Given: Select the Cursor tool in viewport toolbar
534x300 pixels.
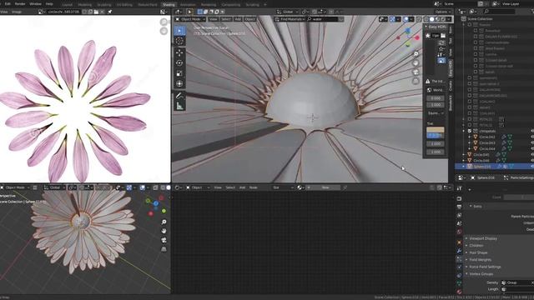Looking at the screenshot, I should (179, 41).
